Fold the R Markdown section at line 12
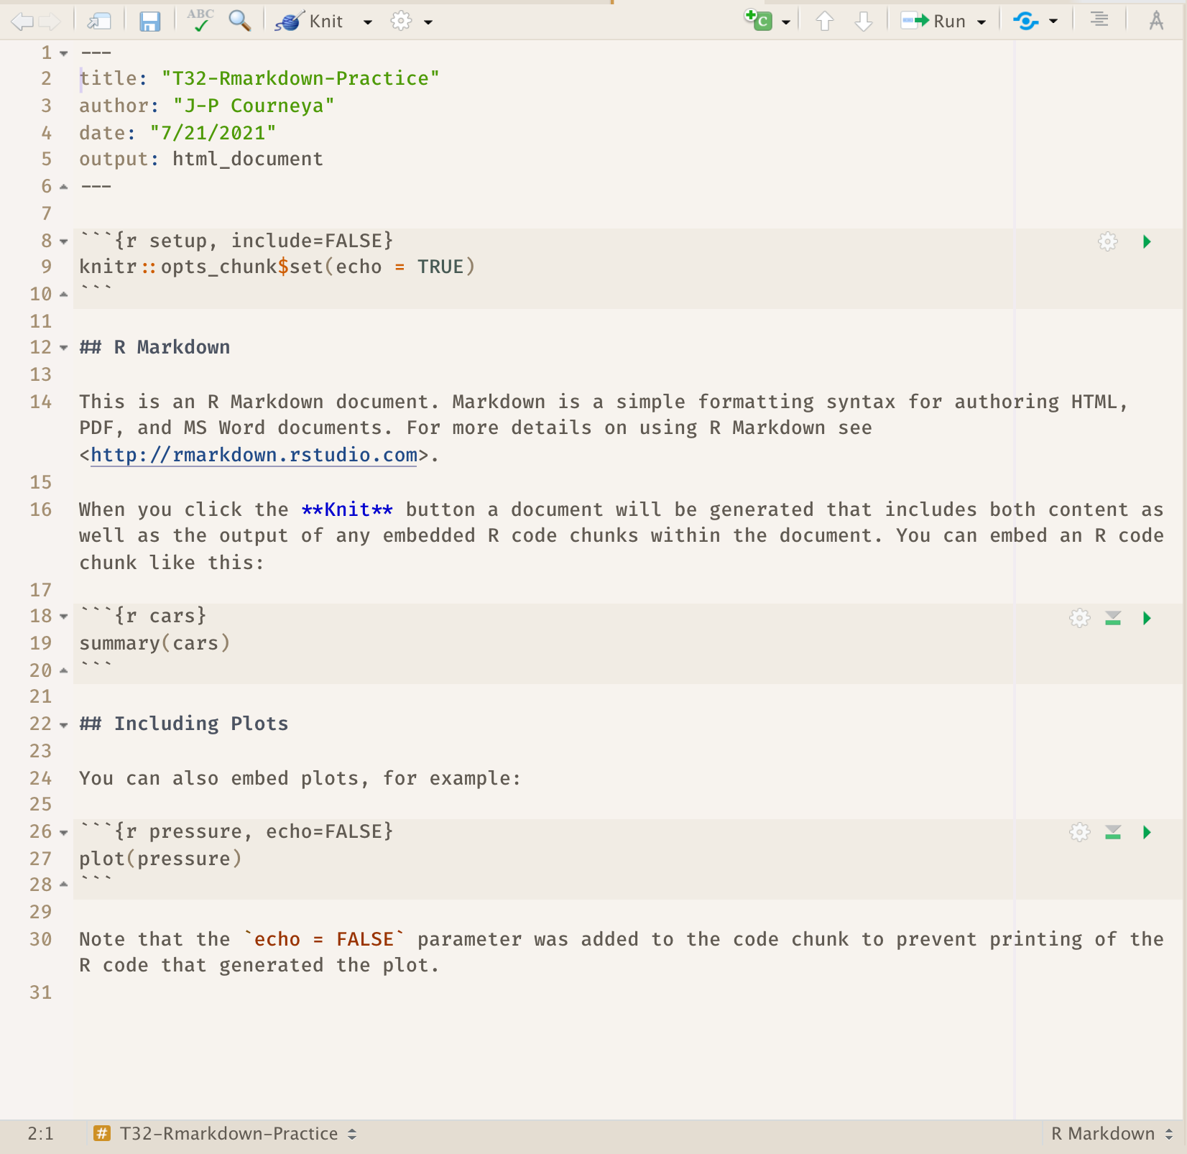 (x=64, y=348)
